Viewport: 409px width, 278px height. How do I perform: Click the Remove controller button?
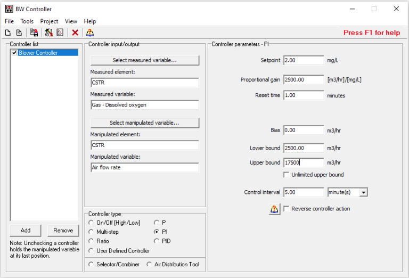[63, 231]
